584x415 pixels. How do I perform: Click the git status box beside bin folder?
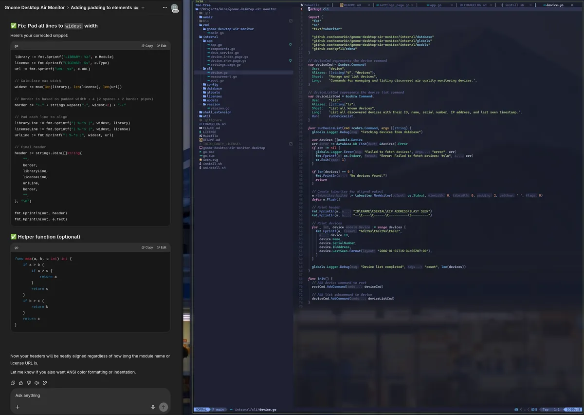[291, 21]
